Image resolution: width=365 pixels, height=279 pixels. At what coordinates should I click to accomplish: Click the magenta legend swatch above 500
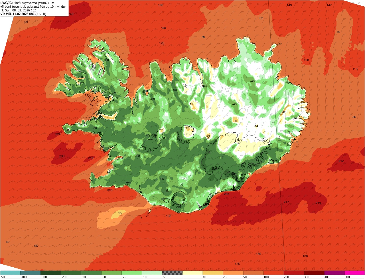355,273
